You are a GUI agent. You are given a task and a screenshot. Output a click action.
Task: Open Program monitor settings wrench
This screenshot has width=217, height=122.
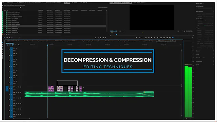[184, 31]
